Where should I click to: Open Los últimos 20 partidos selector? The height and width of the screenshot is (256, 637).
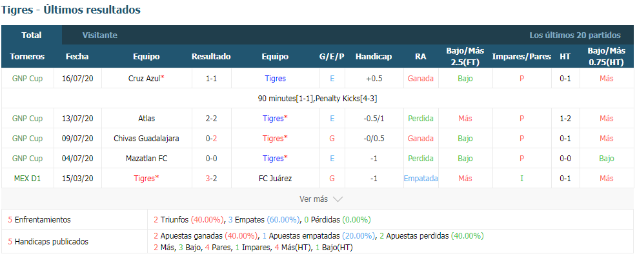tap(575, 35)
